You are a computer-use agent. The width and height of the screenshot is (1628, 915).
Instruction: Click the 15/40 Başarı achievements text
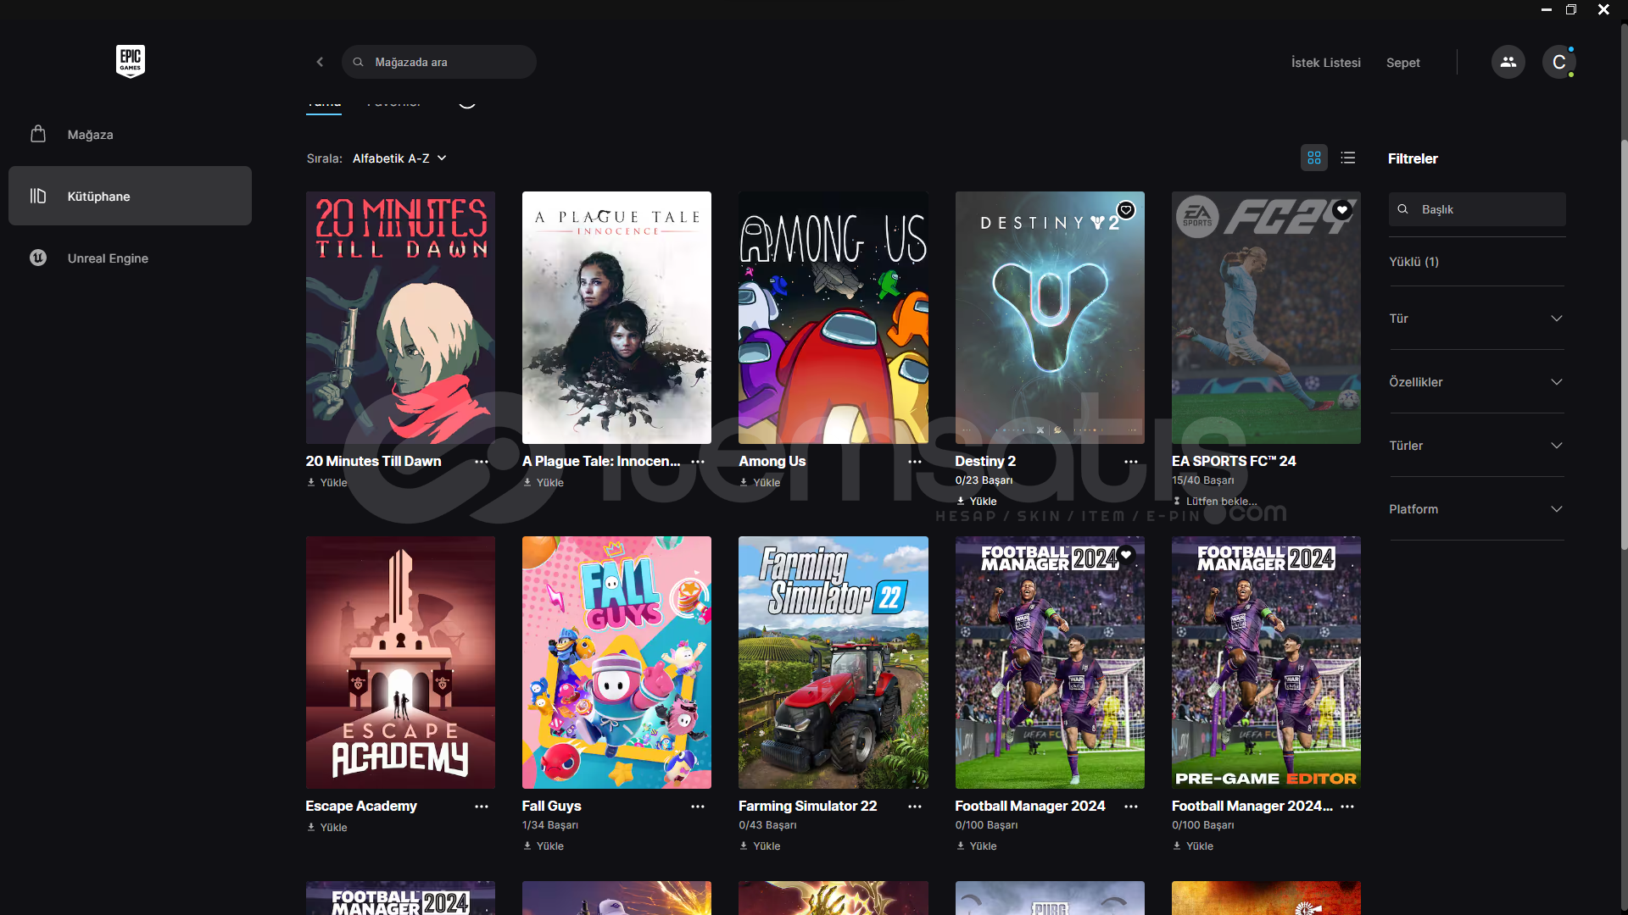point(1202,480)
